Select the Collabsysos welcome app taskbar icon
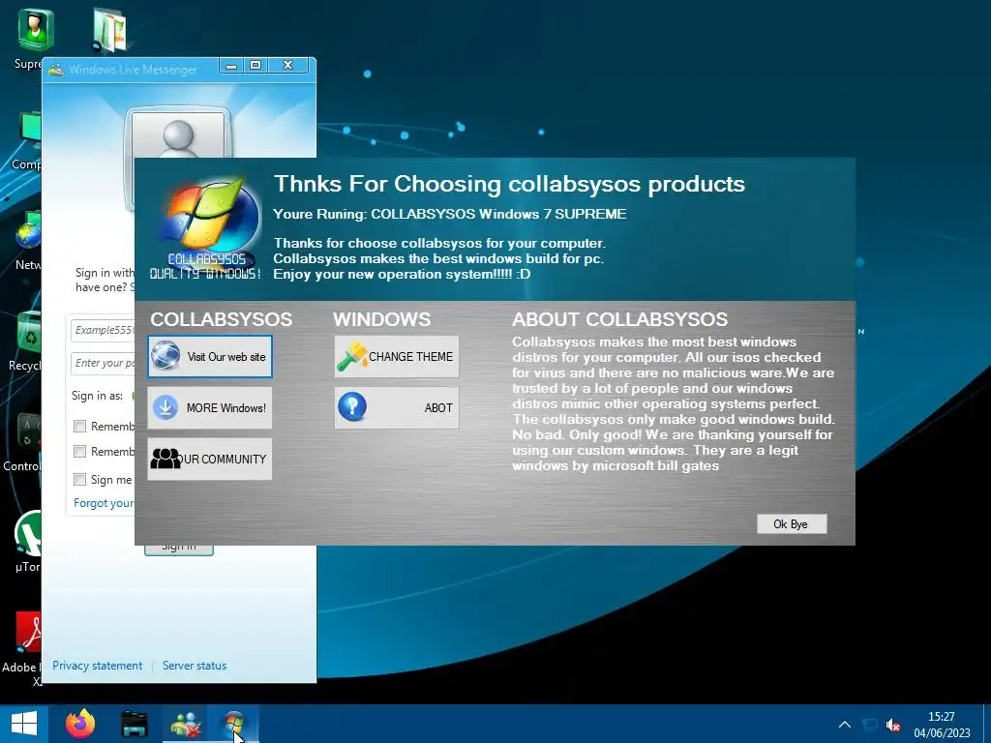Screen dimensions: 991x743 234,724
